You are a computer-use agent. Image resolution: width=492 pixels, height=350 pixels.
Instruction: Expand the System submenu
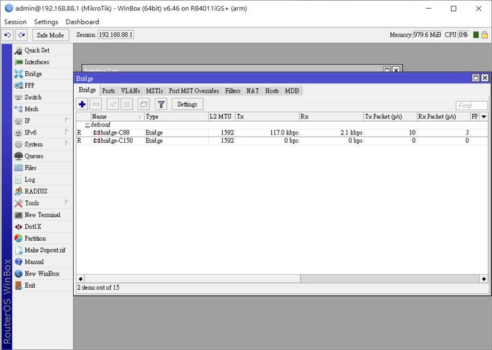click(42, 144)
